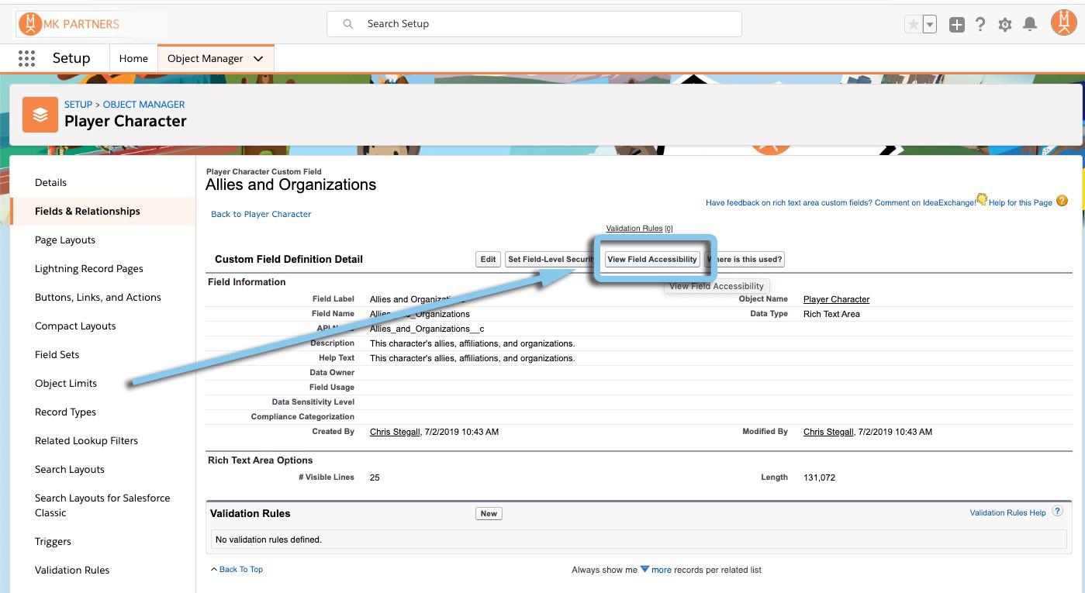Open the Player Character object name link
Viewport: 1085px width, 593px height.
[836, 299]
